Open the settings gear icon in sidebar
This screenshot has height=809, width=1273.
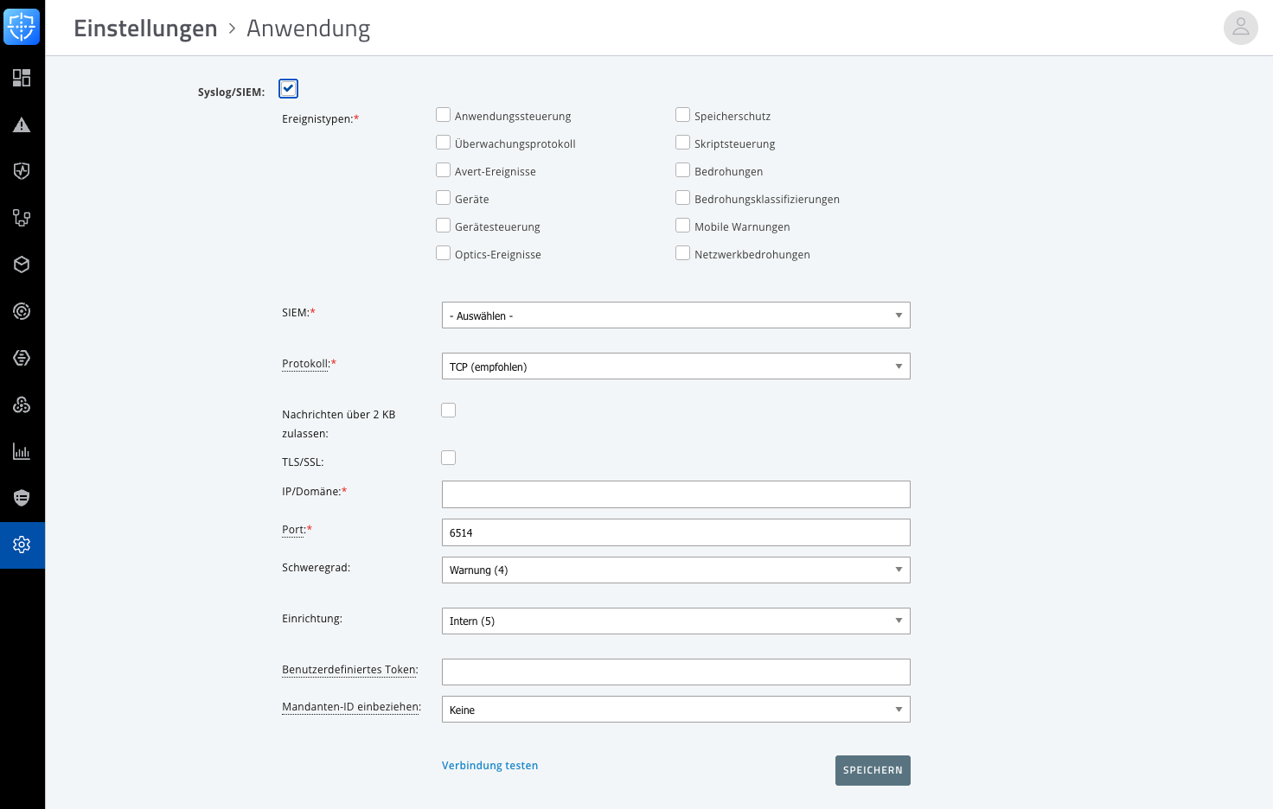pyautogui.click(x=22, y=545)
